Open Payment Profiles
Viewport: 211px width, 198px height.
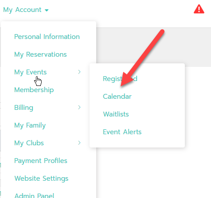click(41, 161)
